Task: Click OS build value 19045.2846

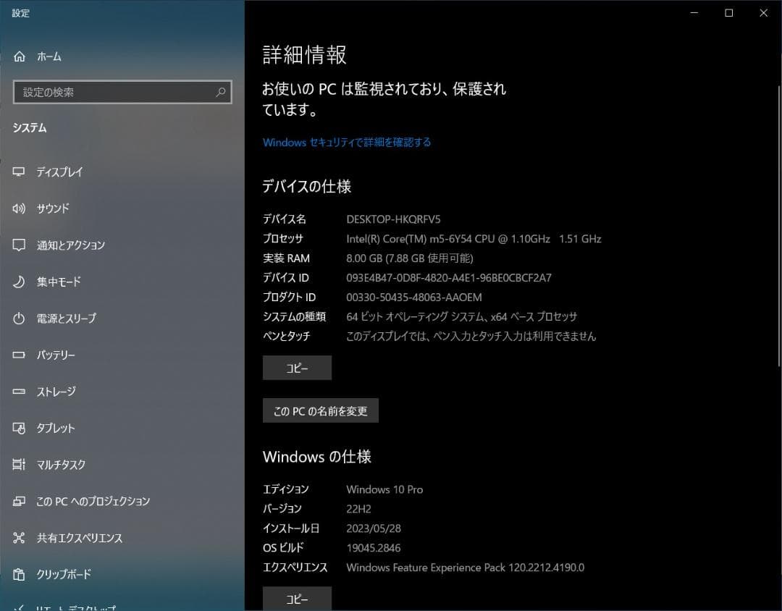Action: [x=374, y=547]
